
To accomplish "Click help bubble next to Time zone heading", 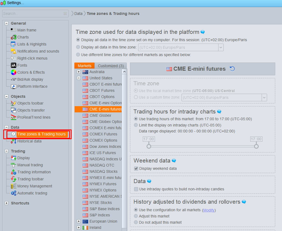I will coord(202,32).
